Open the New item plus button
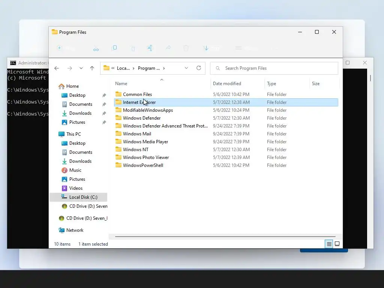Image resolution: width=384 pixels, height=288 pixels. [66, 48]
